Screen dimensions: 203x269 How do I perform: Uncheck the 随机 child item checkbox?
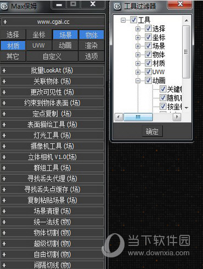point(163,97)
